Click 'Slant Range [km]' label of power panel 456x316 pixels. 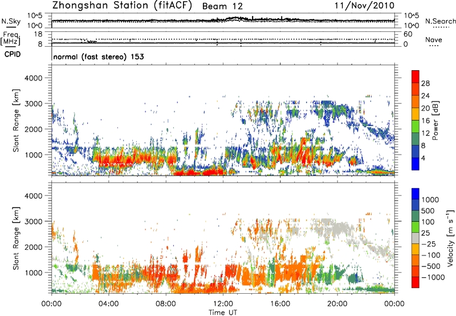(x=16, y=120)
